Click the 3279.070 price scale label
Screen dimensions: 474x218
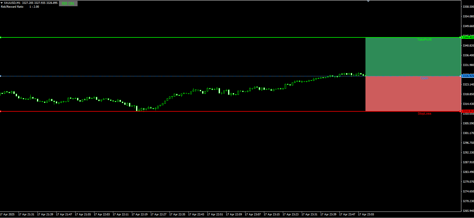coord(468,181)
